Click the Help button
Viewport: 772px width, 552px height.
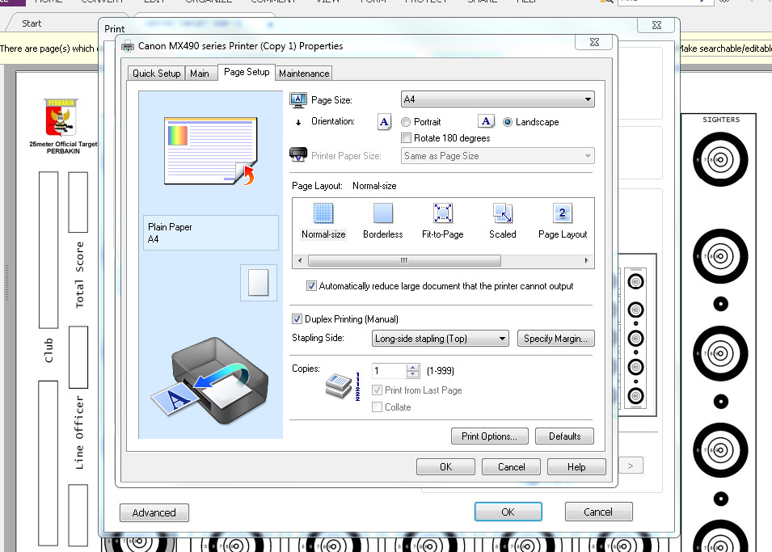click(576, 467)
